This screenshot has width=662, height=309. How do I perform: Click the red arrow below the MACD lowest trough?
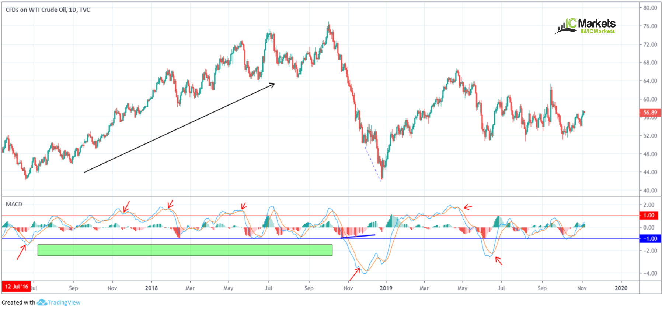point(355,275)
